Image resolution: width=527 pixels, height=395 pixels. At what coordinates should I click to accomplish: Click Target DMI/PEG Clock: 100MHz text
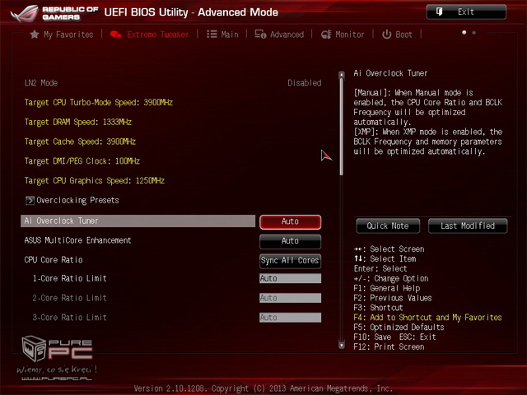coord(82,161)
